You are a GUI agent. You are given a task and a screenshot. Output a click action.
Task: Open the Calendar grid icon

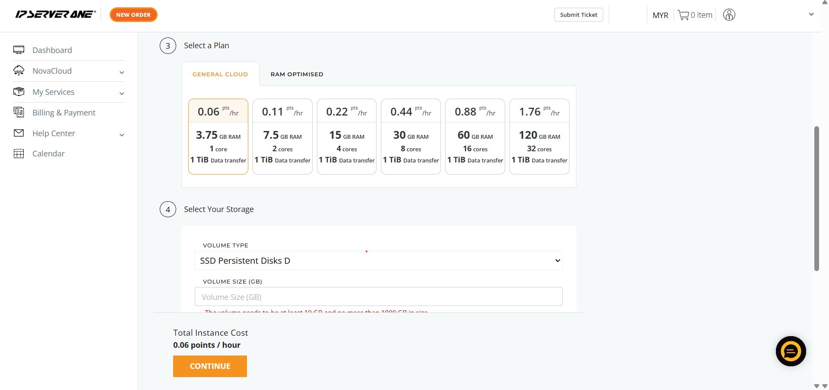[x=19, y=153]
